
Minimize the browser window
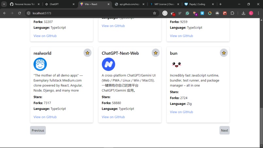pos(239,4)
